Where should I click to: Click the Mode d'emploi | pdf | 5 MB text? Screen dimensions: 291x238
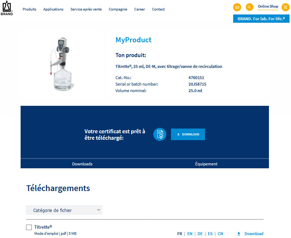point(55,234)
